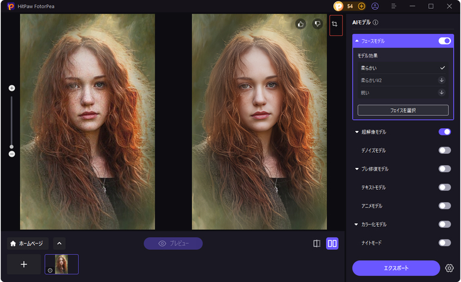This screenshot has width=461, height=282.
Task: Open the user account icon
Action: click(375, 6)
